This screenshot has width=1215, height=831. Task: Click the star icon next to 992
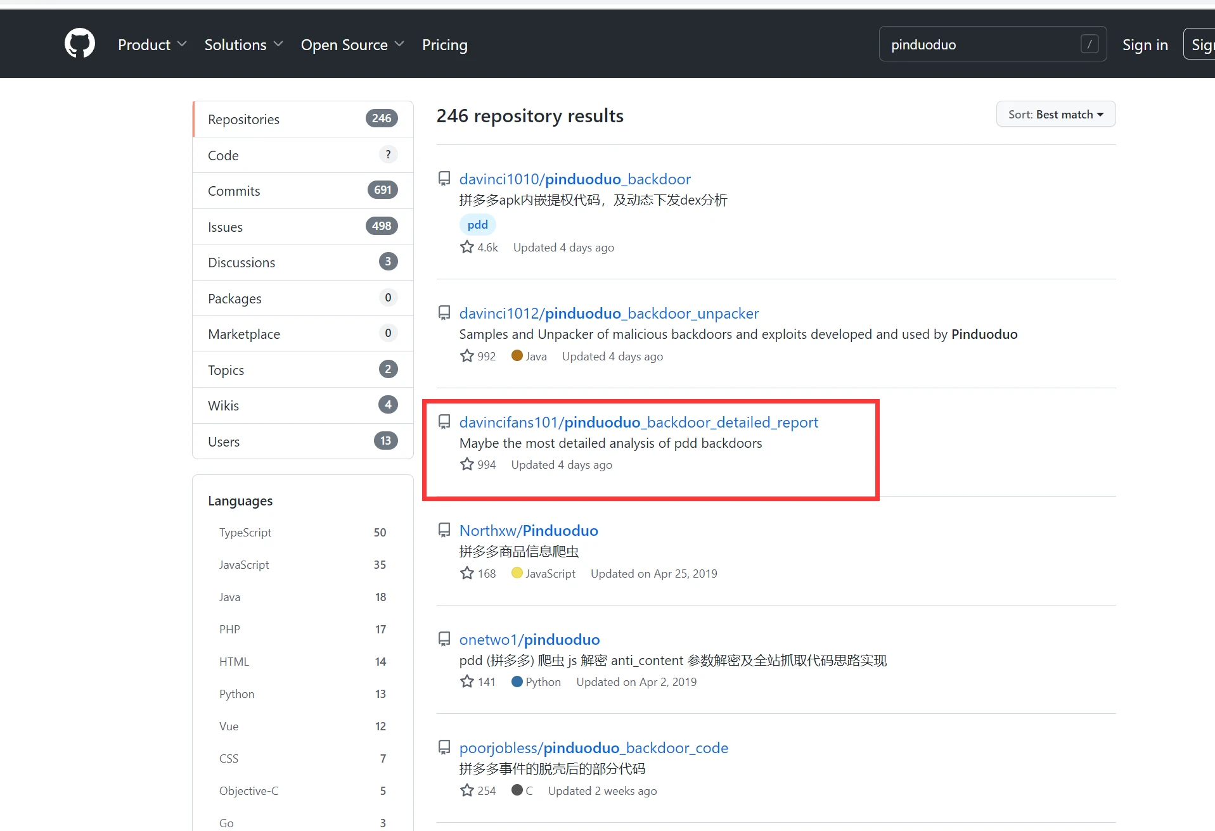(467, 356)
